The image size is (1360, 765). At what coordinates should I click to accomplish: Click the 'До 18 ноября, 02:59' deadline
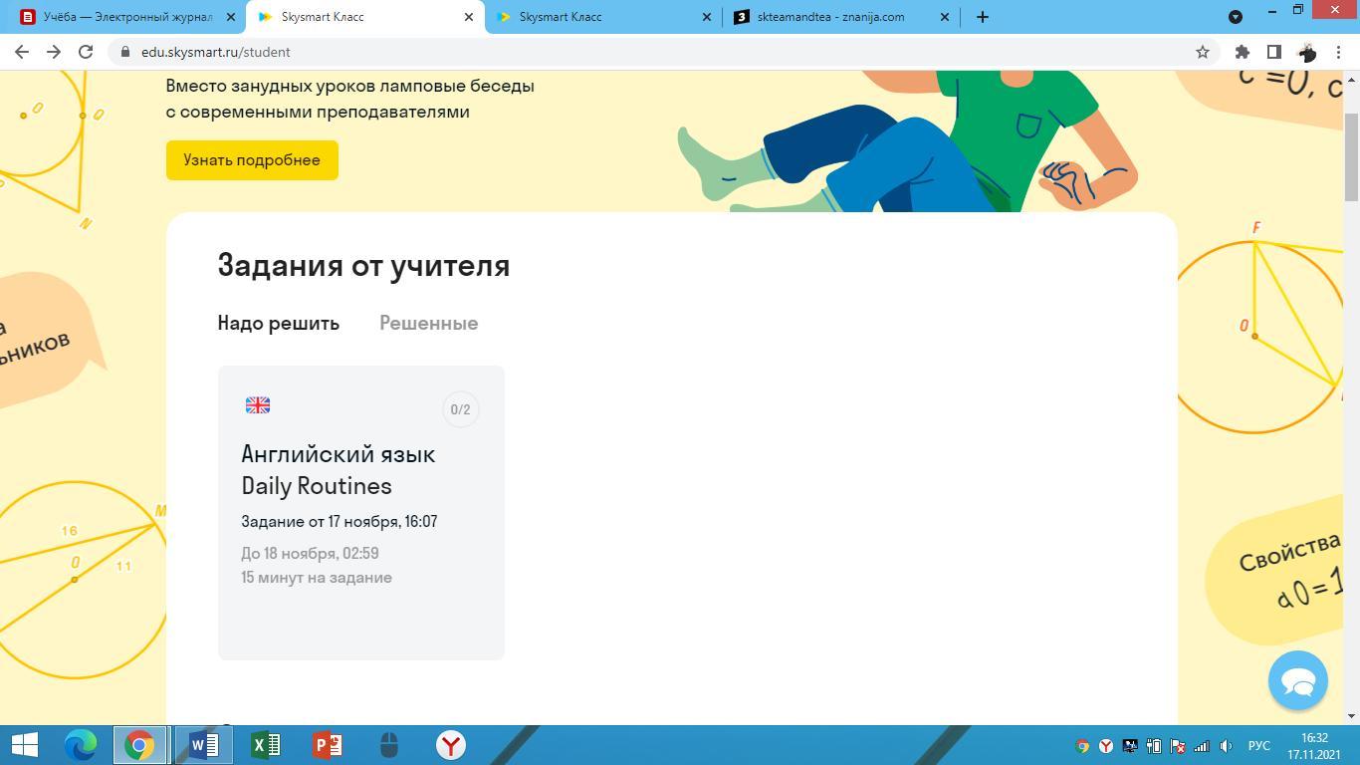point(310,554)
